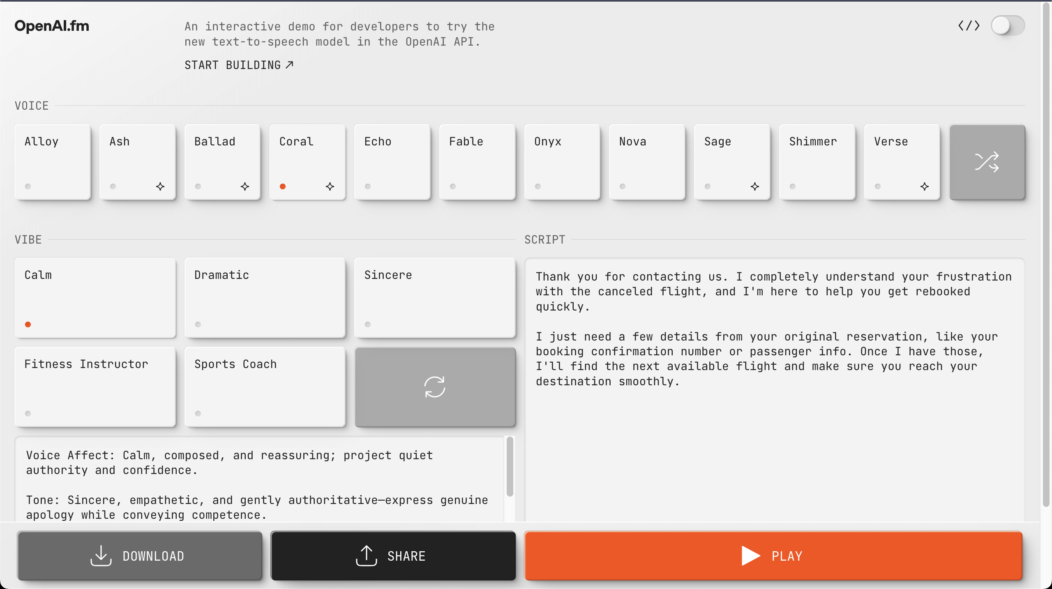Click the sparkle icon on Sage card
Screen dimensions: 1052x589
[754, 186]
